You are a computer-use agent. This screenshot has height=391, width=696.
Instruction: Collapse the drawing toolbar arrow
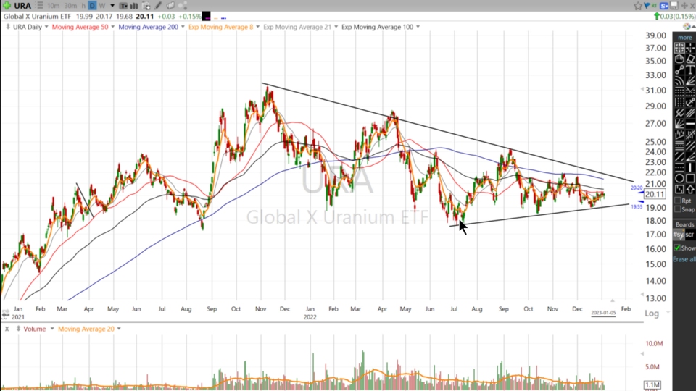(x=693, y=27)
